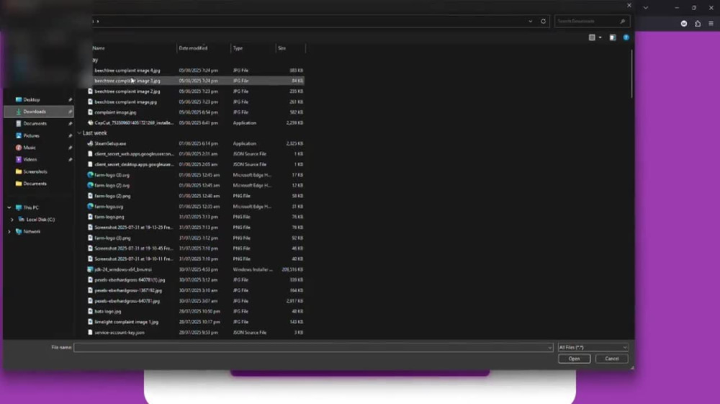Collapse the Last week file group
This screenshot has width=720, height=404.
[x=79, y=133]
